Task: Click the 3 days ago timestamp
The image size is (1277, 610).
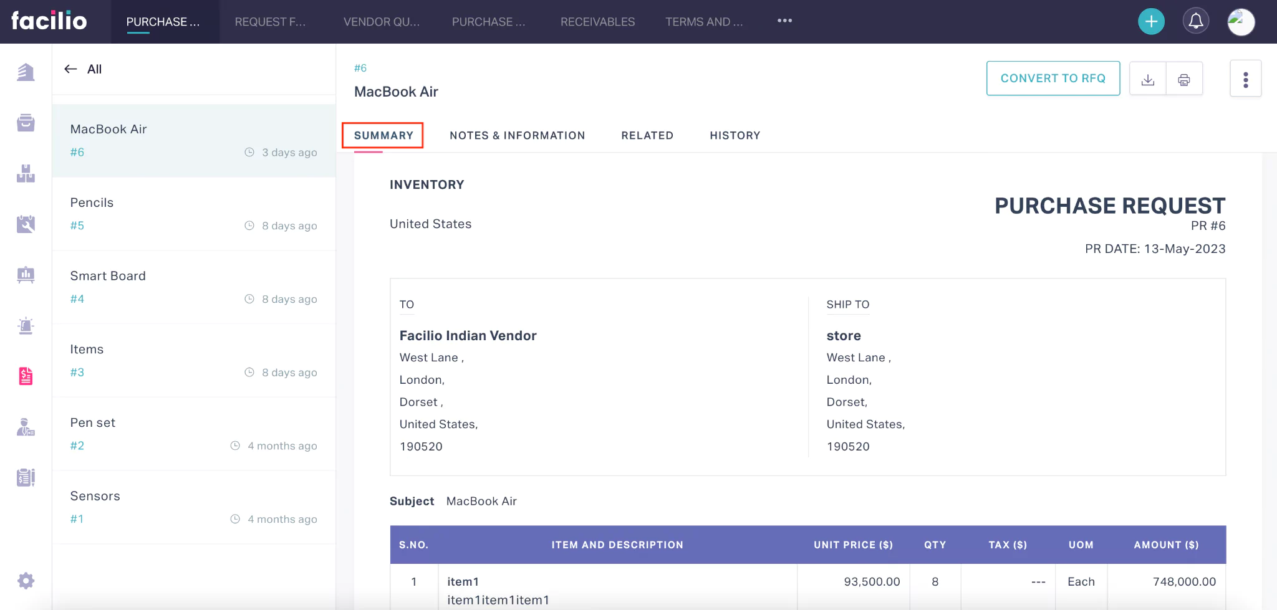Action: [x=289, y=152]
